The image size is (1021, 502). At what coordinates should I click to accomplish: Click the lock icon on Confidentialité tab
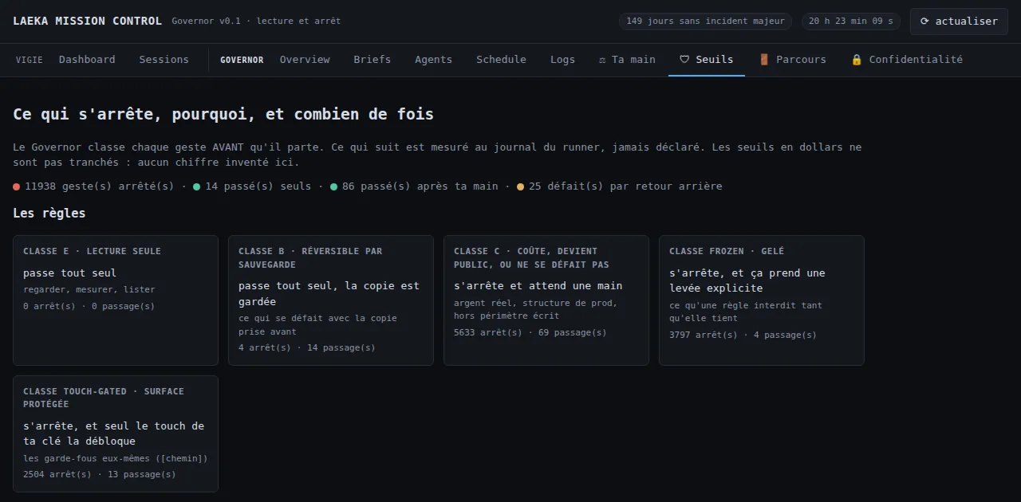(x=857, y=60)
